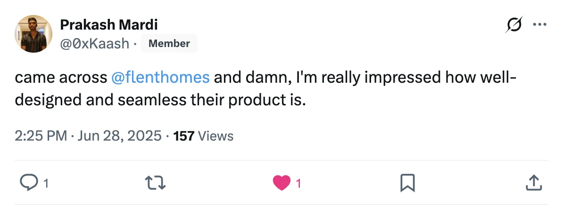Repost this tweet using the retweet icon
The image size is (563, 205).
point(156,182)
